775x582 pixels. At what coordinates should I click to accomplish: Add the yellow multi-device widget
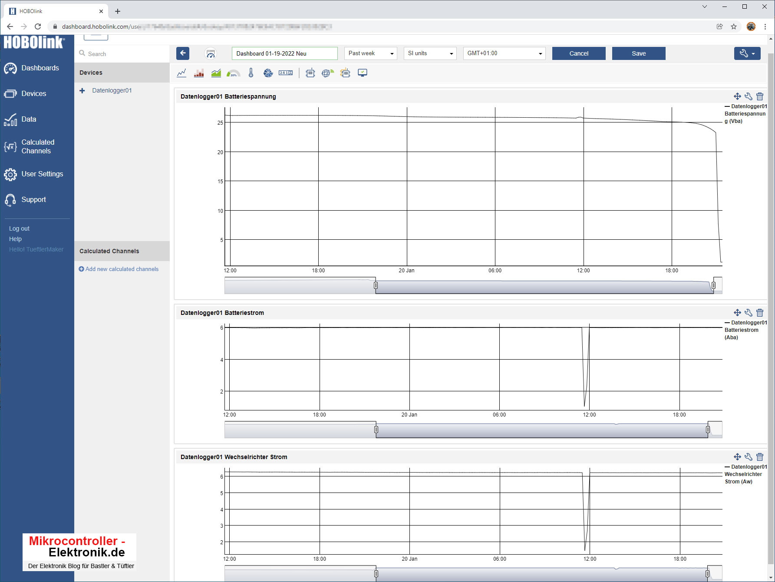(x=345, y=73)
